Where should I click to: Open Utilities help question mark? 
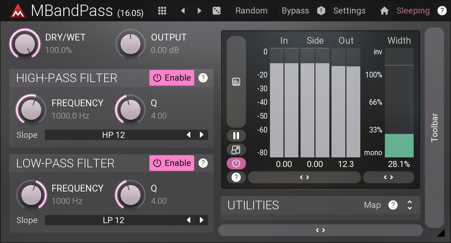click(393, 205)
